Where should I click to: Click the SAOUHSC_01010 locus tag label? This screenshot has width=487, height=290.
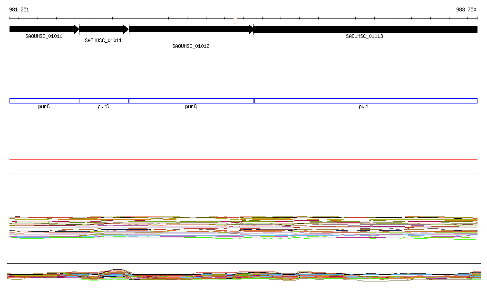point(44,36)
